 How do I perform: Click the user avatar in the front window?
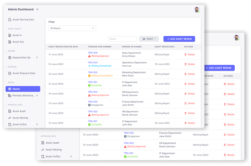point(197,9)
